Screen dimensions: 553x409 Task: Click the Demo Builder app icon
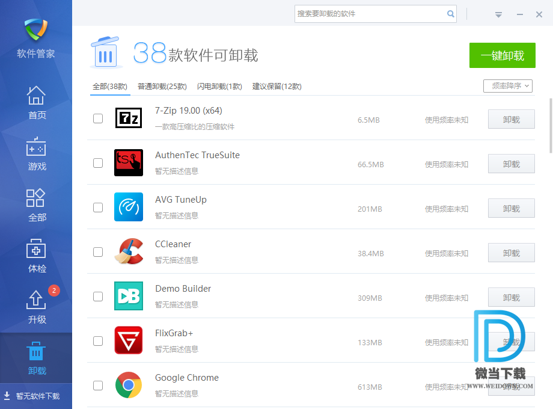pos(129,296)
